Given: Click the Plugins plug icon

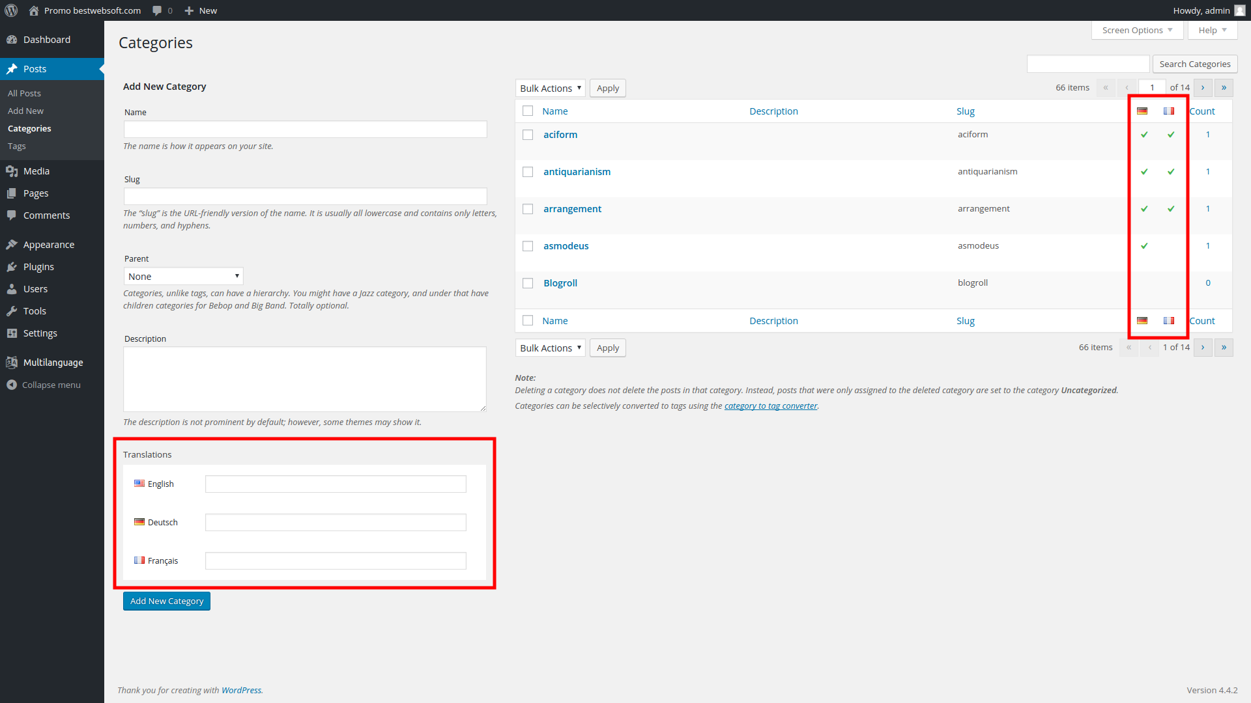Looking at the screenshot, I should click(x=12, y=267).
